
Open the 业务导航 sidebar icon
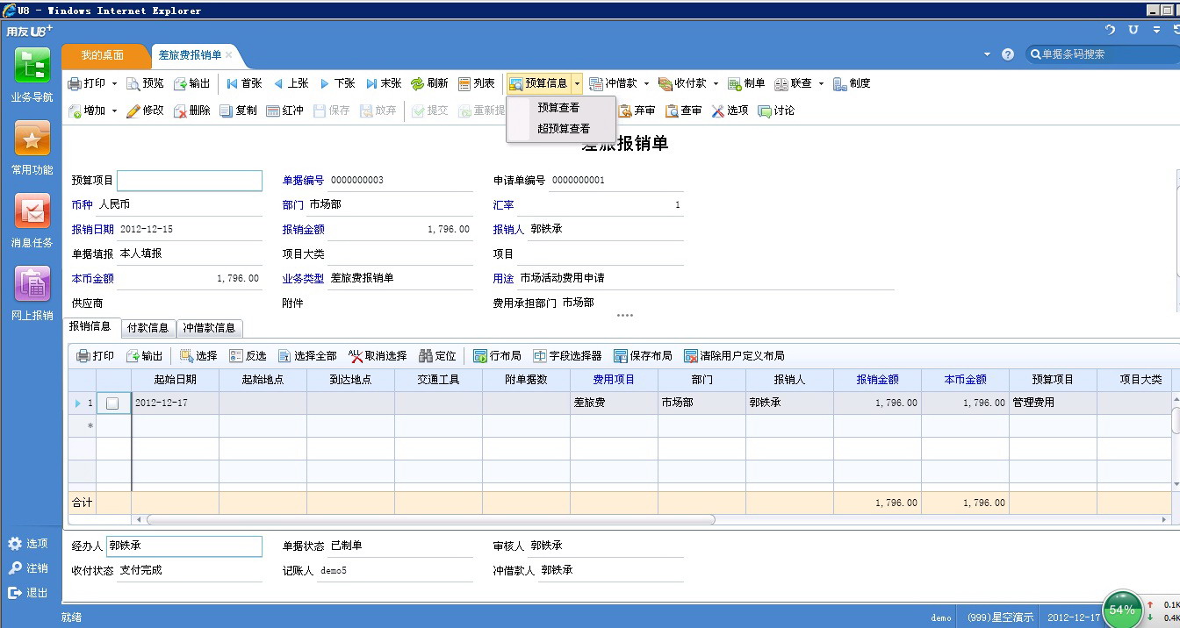(32, 66)
